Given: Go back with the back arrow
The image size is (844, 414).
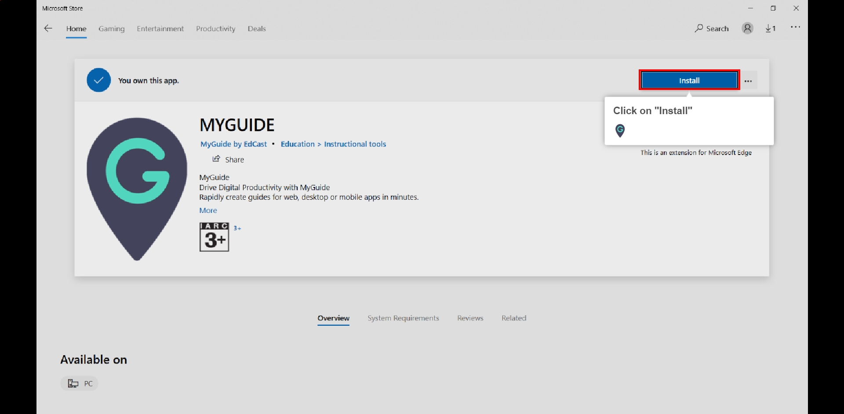Looking at the screenshot, I should [48, 29].
